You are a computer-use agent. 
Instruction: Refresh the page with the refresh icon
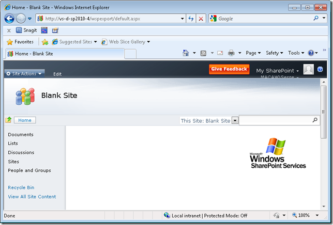coord(191,19)
